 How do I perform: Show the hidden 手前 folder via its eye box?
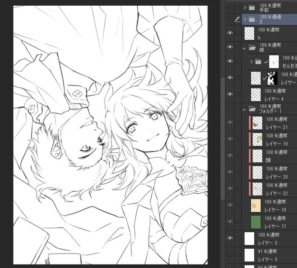pyautogui.click(x=230, y=7)
